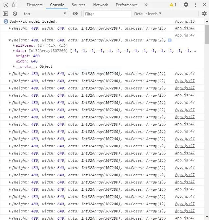Expand first log row below Body-Pix message

(10, 28)
